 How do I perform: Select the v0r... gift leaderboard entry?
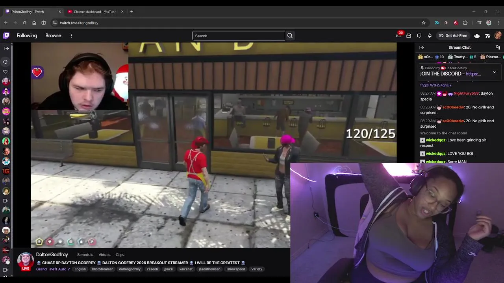(431, 57)
